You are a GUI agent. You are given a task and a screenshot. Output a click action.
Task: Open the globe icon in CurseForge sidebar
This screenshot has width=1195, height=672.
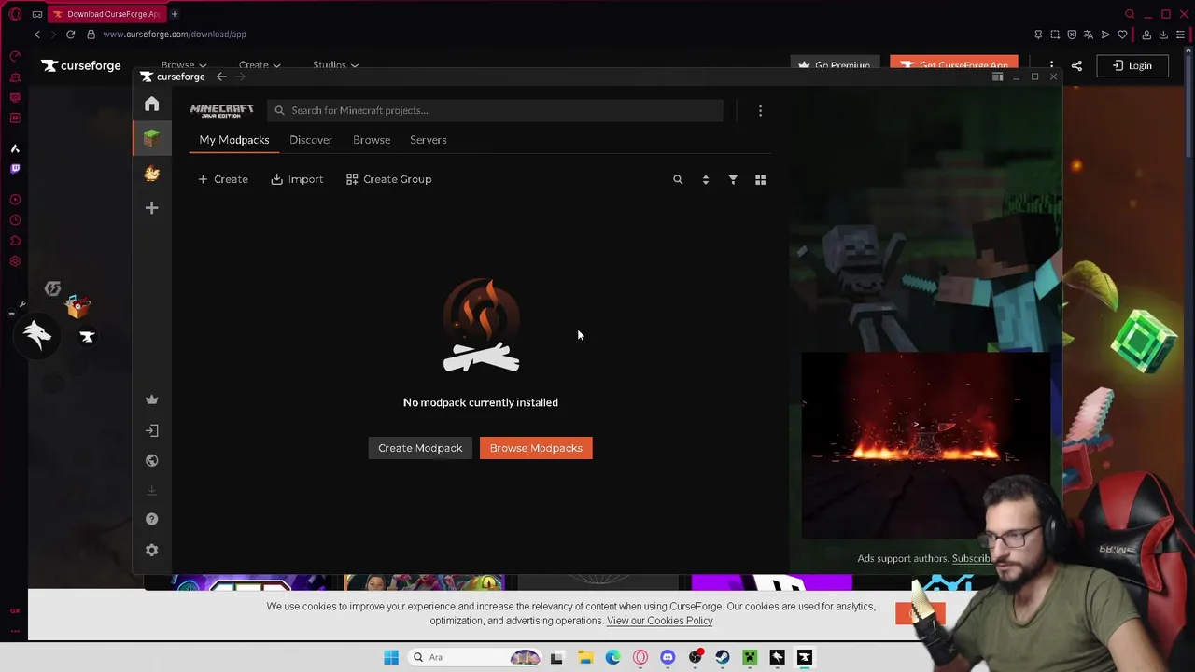pos(151,460)
